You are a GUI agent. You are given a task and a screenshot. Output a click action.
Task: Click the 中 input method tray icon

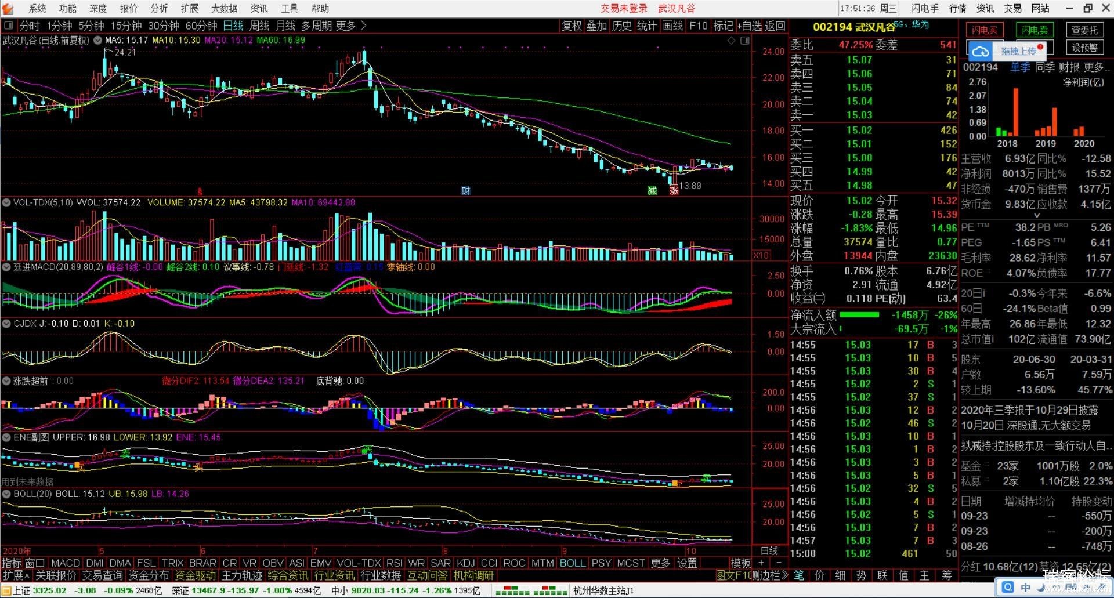pos(1026,588)
